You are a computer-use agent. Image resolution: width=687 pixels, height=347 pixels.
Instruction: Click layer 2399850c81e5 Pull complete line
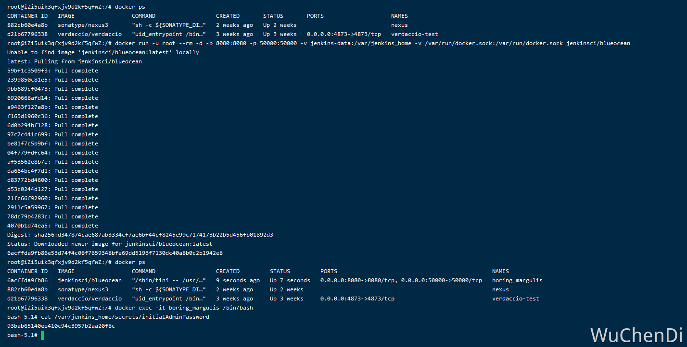coord(52,80)
